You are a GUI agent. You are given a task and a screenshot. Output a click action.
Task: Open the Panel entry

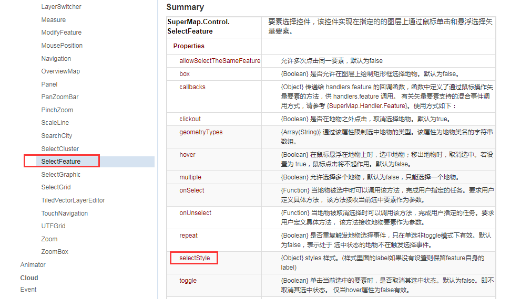click(x=49, y=84)
